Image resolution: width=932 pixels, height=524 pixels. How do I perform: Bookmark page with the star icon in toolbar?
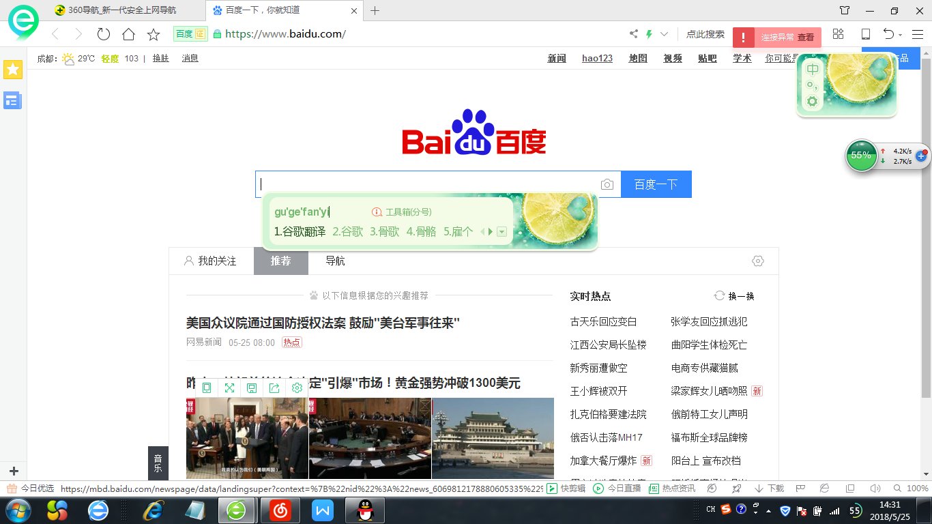(x=154, y=34)
